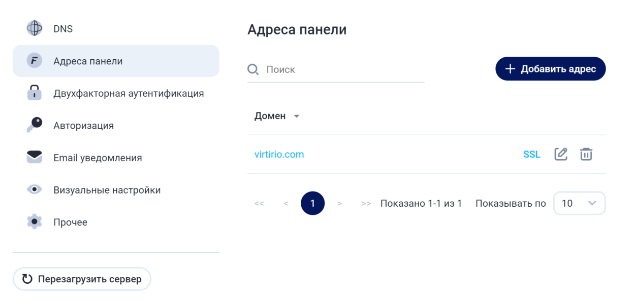Click the DNS globe icon
Image resolution: width=634 pixels, height=302 pixels.
[x=35, y=28]
